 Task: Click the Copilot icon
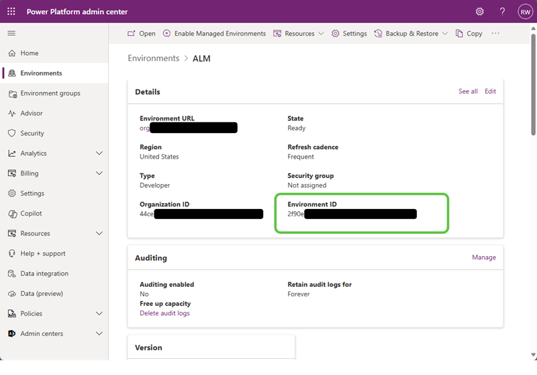tap(13, 214)
